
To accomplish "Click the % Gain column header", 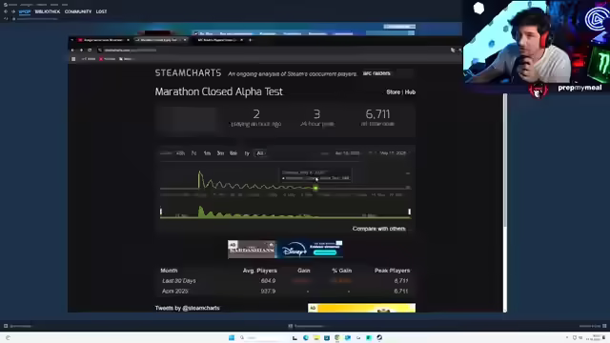I will pyautogui.click(x=341, y=271).
